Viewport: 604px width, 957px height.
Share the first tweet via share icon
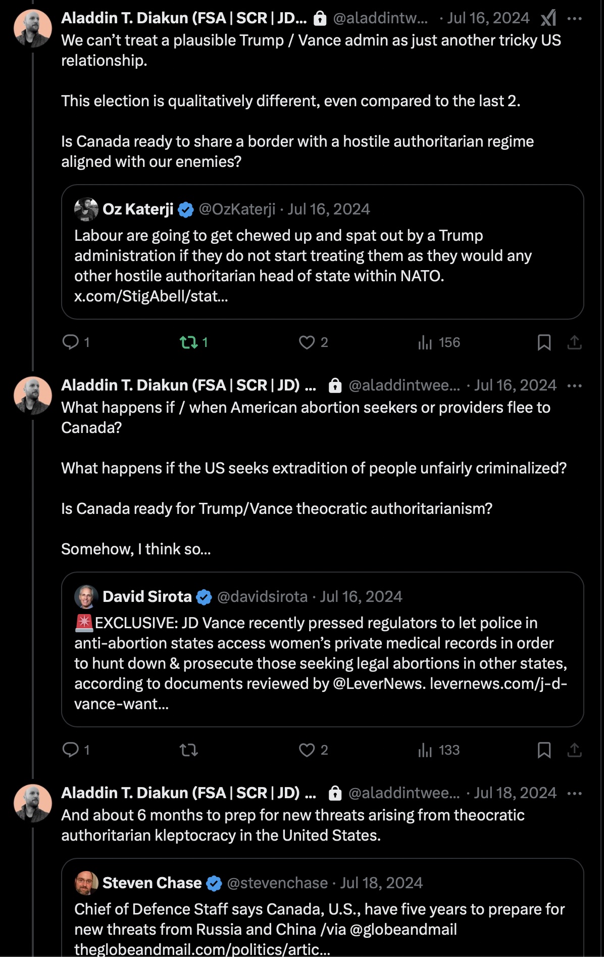click(575, 342)
